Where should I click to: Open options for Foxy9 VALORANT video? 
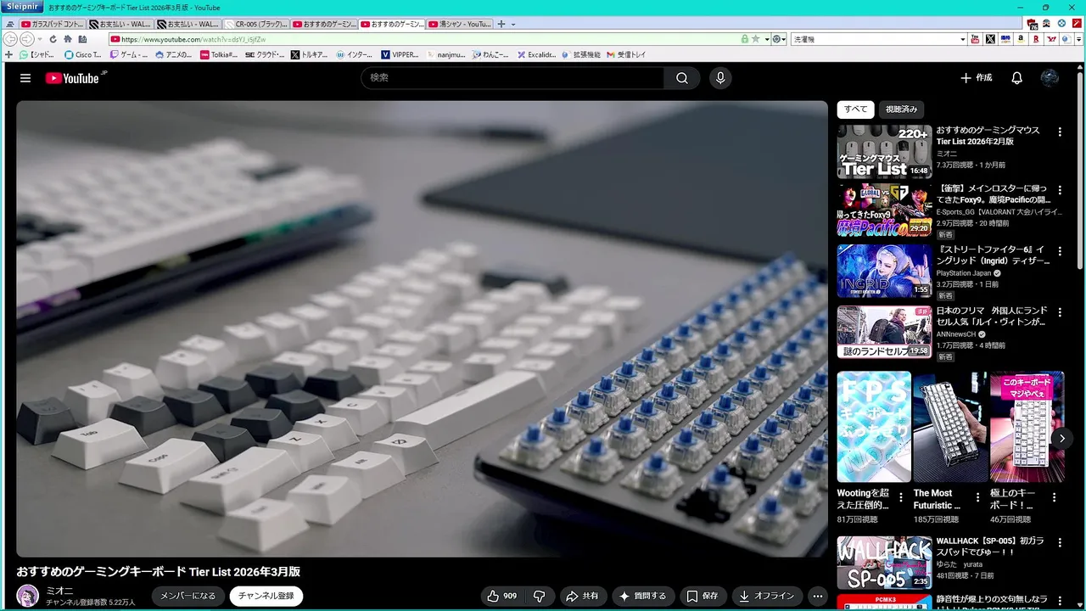coord(1060,190)
